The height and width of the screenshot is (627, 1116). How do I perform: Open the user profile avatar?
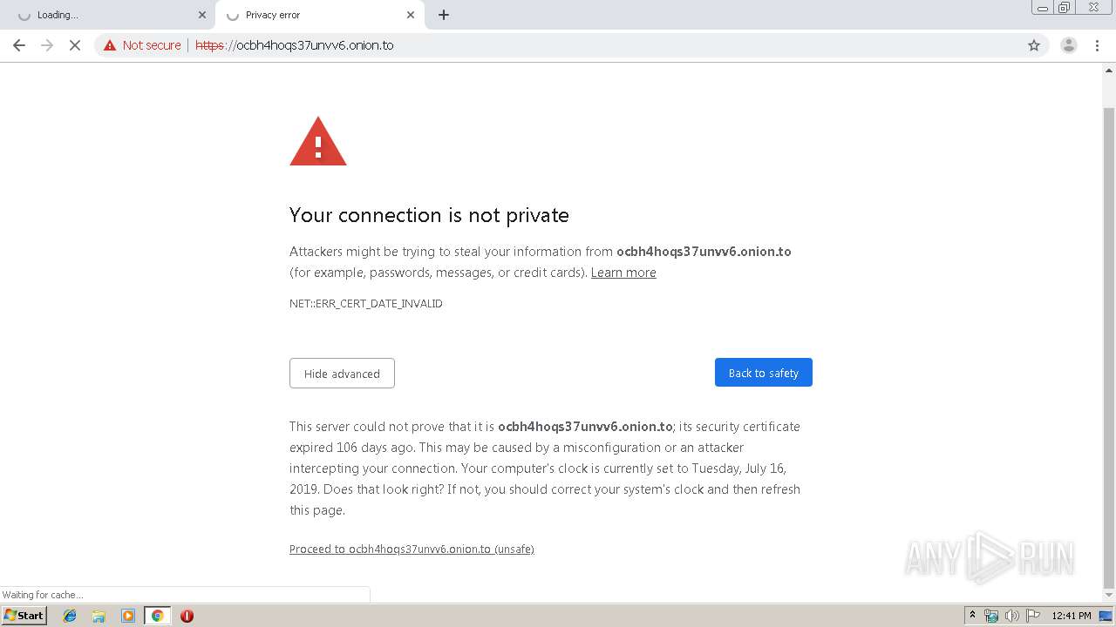coord(1068,45)
